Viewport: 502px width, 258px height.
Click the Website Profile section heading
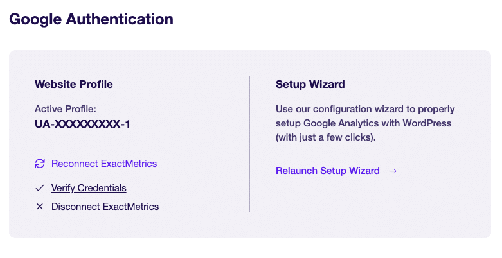tap(74, 84)
